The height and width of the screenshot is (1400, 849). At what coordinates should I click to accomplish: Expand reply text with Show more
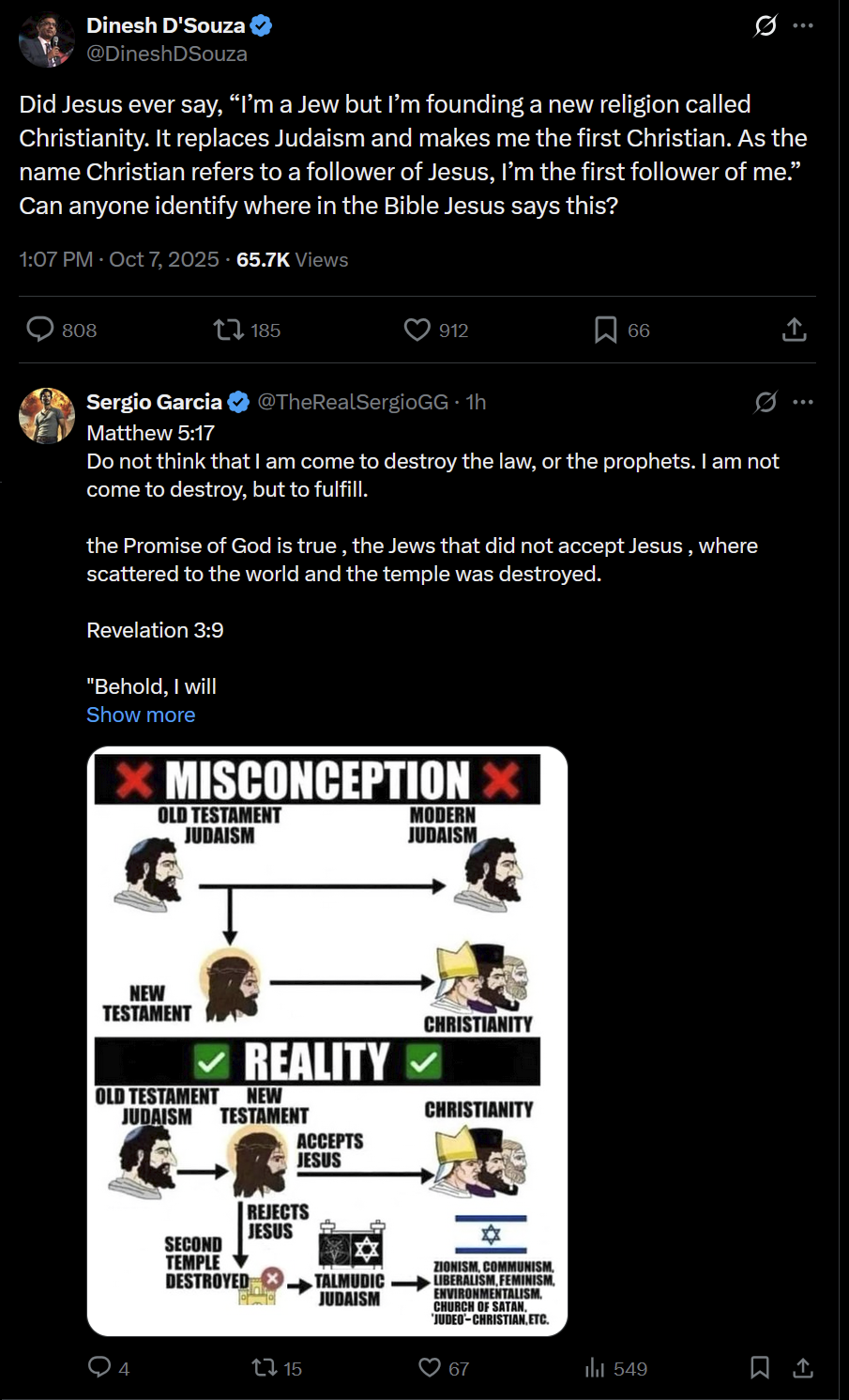pyautogui.click(x=141, y=715)
